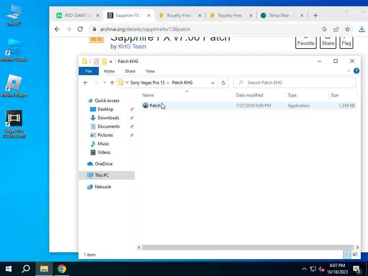Open the View ribbon tab
Image resolution: width=368 pixels, height=276 pixels.
click(150, 71)
